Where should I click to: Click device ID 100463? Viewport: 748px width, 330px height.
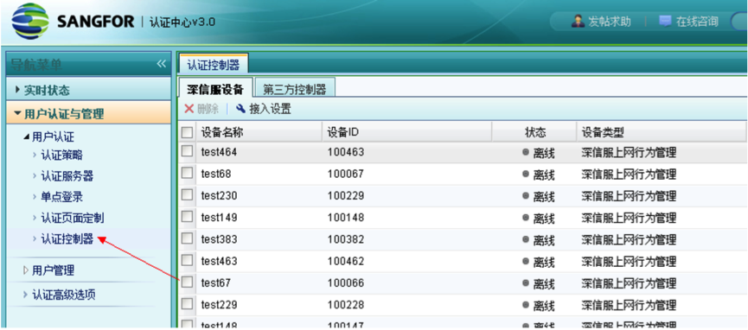pos(346,152)
